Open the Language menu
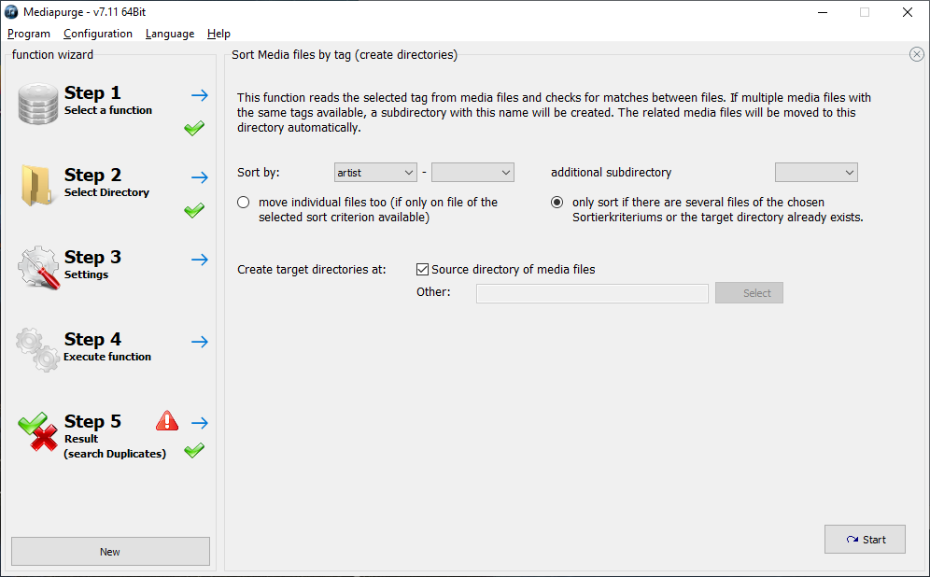 pyautogui.click(x=170, y=34)
